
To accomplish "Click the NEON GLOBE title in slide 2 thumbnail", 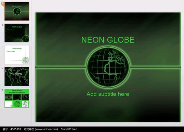I will pyautogui.click(x=17, y=27).
